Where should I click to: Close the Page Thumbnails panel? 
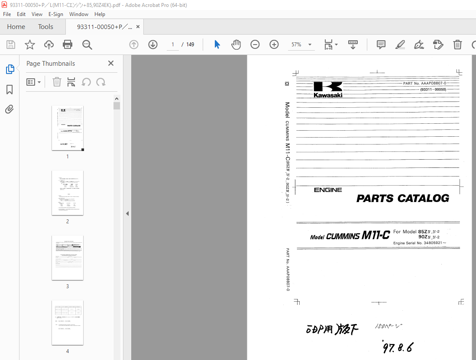click(x=111, y=63)
